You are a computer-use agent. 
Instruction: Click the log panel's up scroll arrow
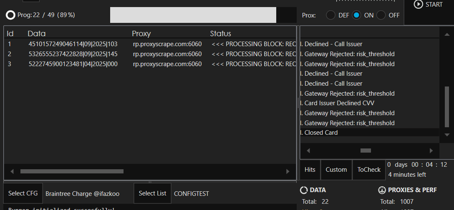coord(447,32)
